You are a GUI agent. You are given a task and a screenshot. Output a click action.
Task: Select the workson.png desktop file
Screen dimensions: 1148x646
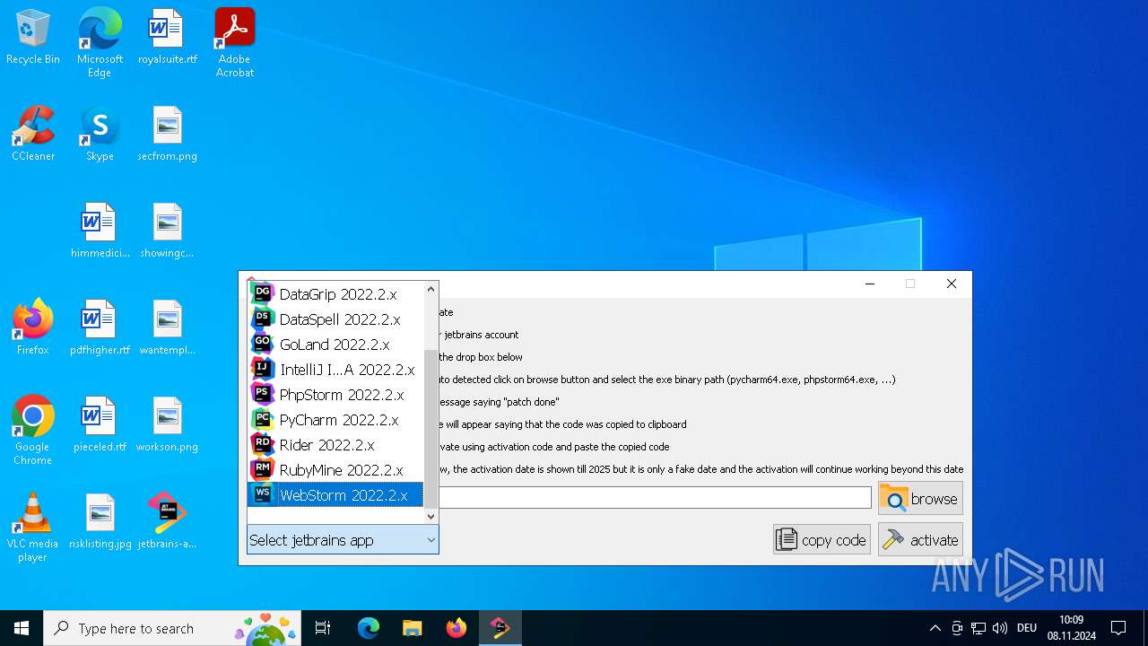point(167,424)
